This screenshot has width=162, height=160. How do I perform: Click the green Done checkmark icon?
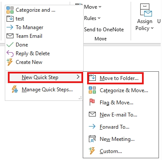10,45
